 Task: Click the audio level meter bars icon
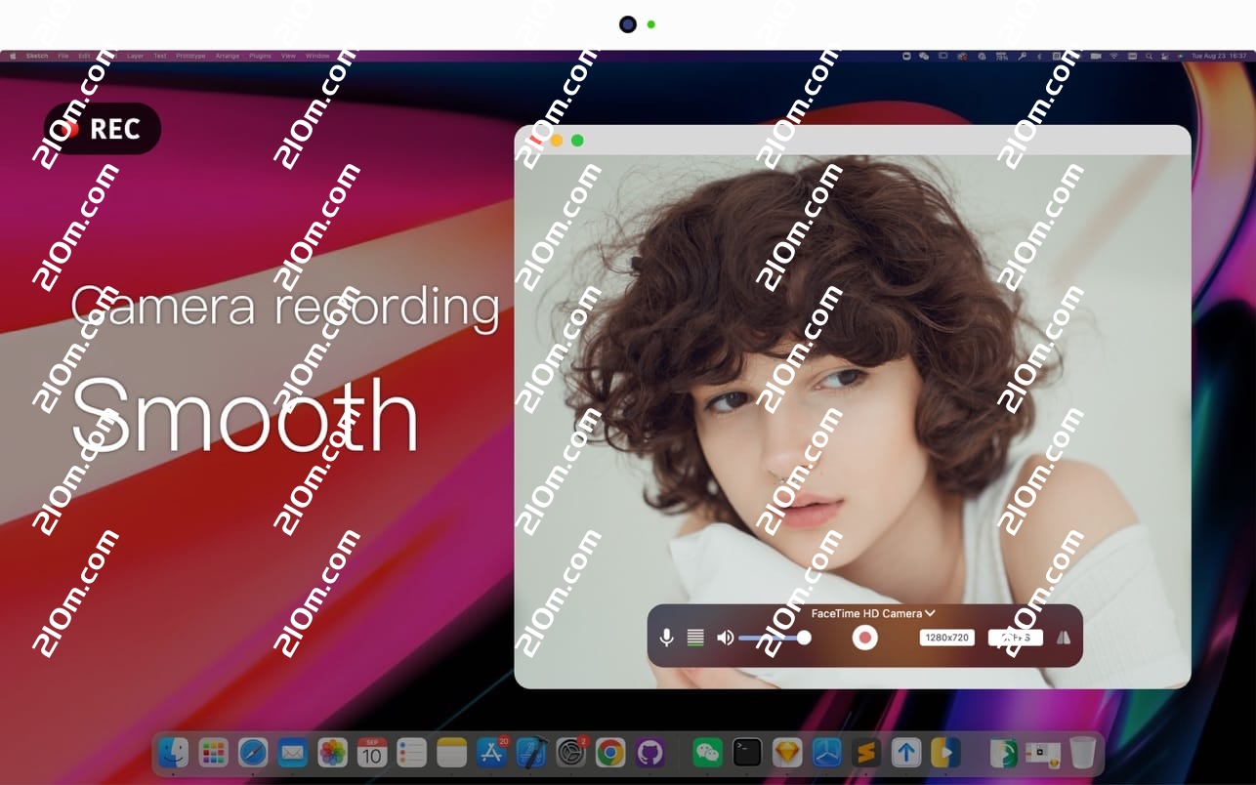(695, 638)
